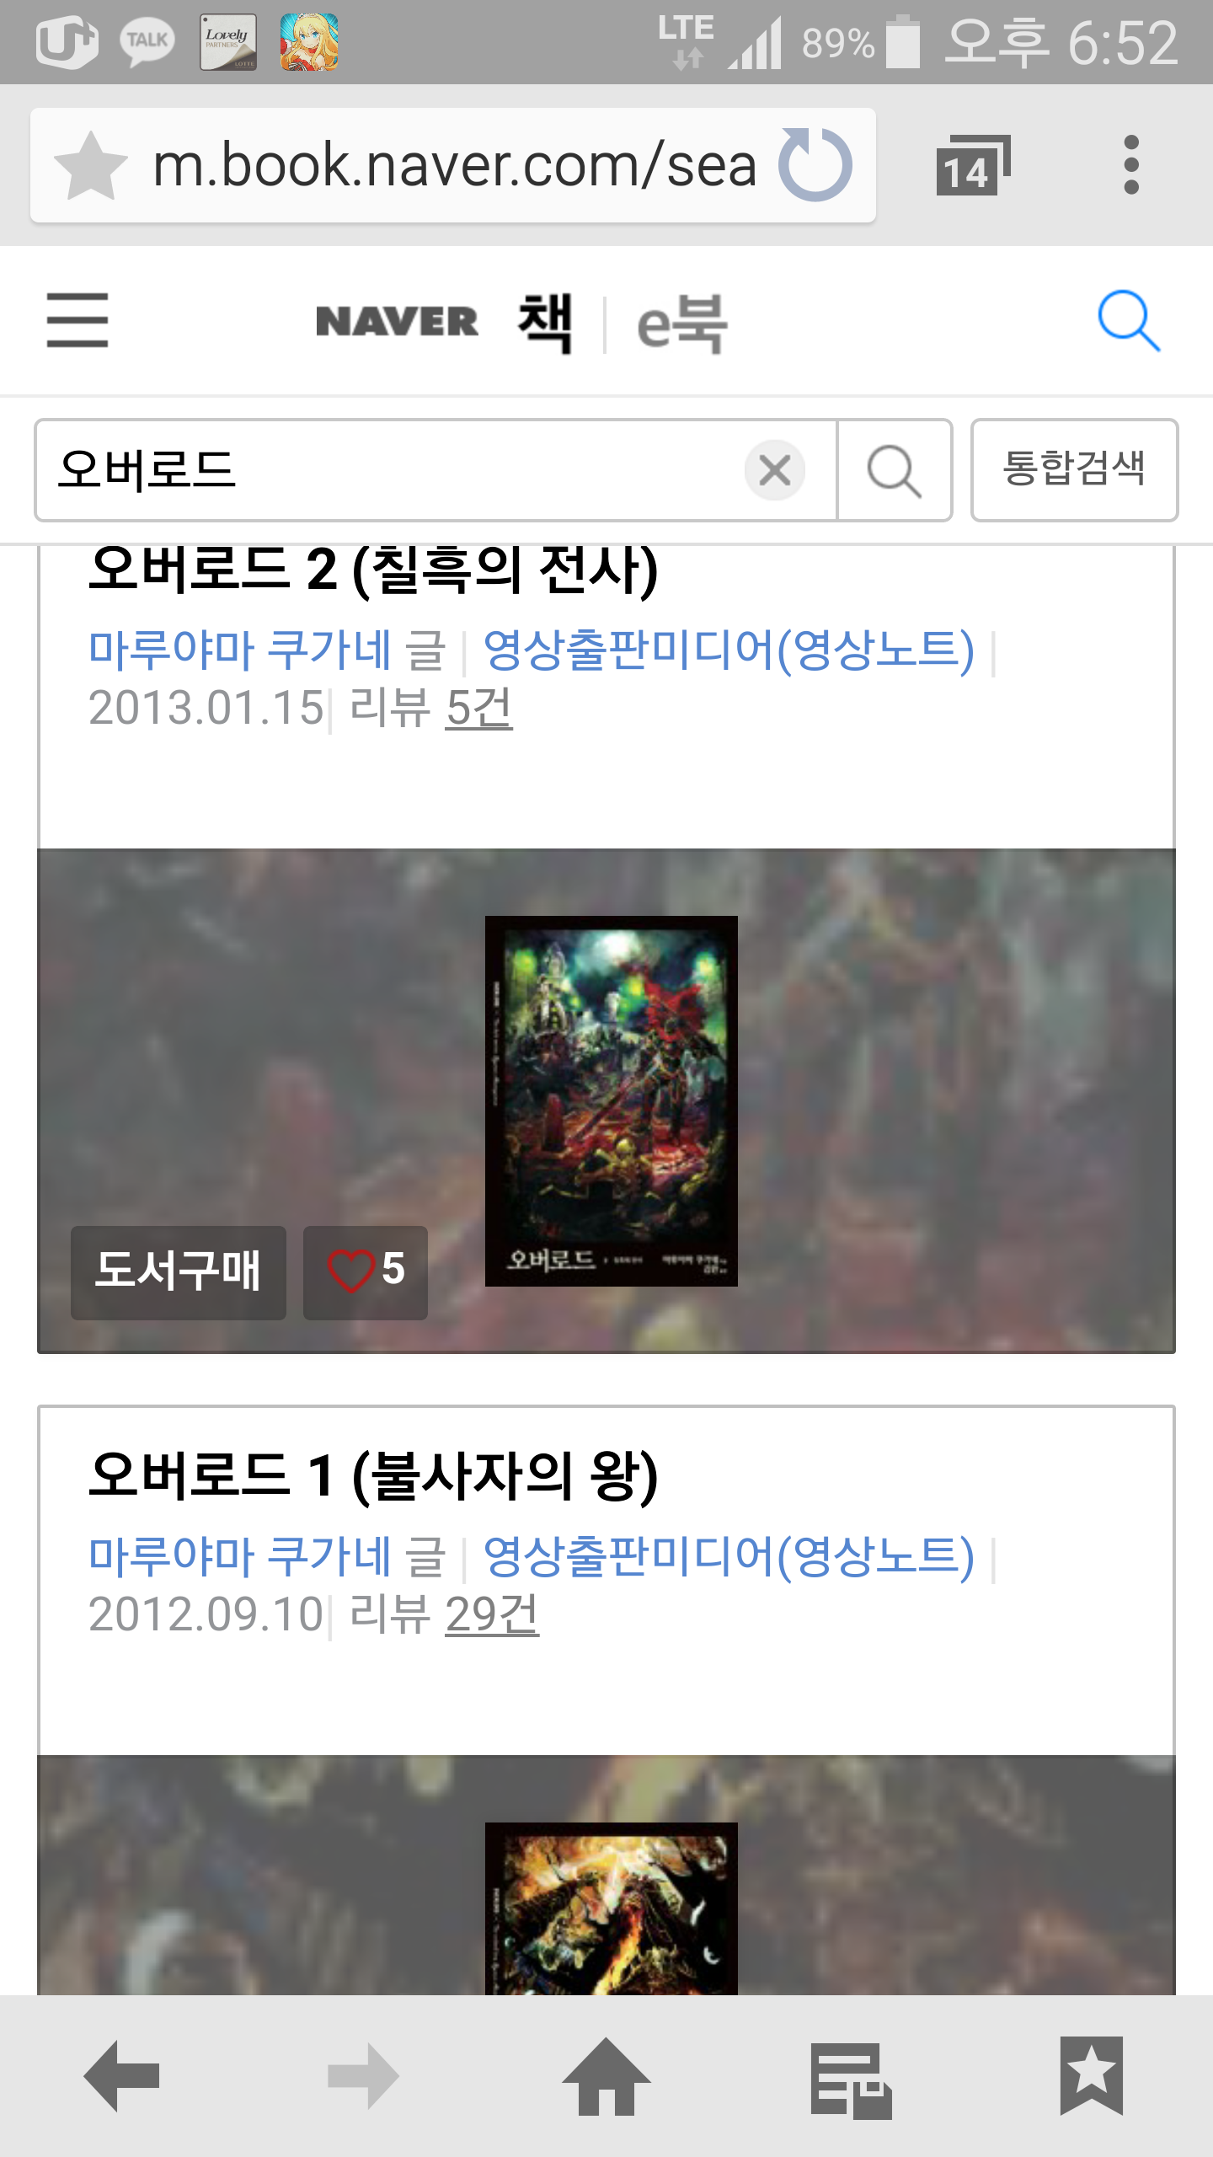Reload the page with the refresh icon
The width and height of the screenshot is (1213, 2157).
tap(815, 164)
